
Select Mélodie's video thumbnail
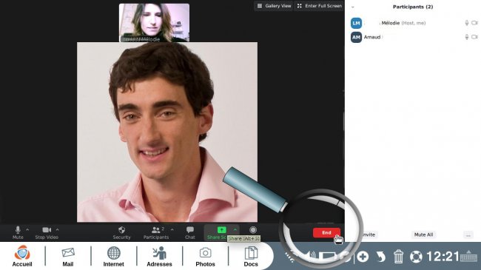[154, 23]
